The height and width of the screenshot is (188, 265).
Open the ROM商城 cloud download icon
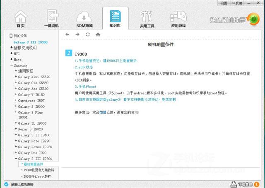tap(84, 17)
